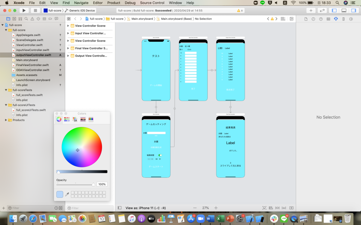Open the breakpoint navigator
361x225 pixels.
tap(50, 19)
